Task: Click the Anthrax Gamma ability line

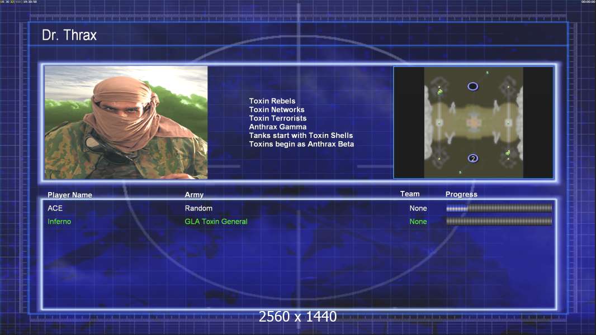Action: pyautogui.click(x=278, y=127)
